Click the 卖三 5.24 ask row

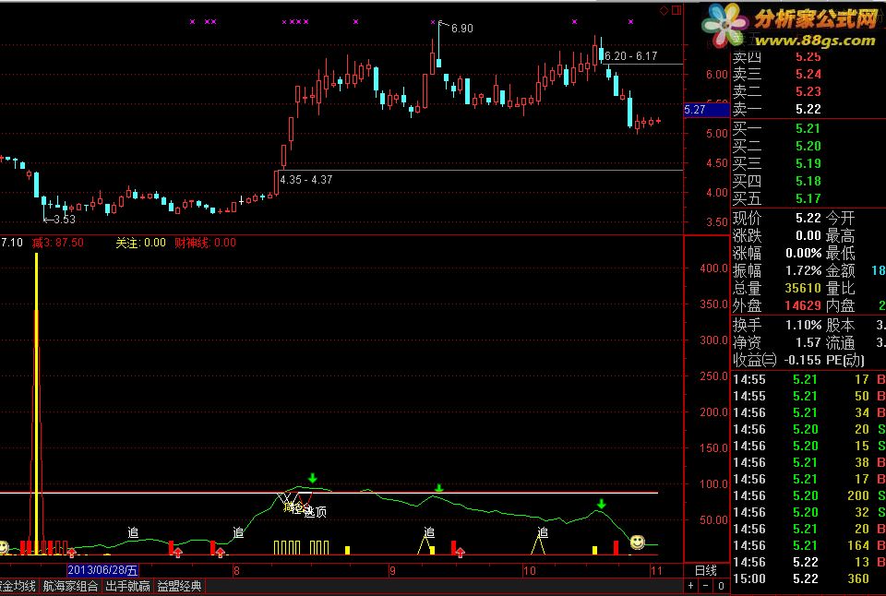click(776, 74)
